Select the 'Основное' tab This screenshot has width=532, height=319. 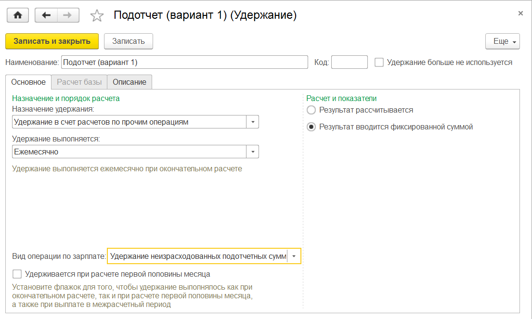(28, 82)
